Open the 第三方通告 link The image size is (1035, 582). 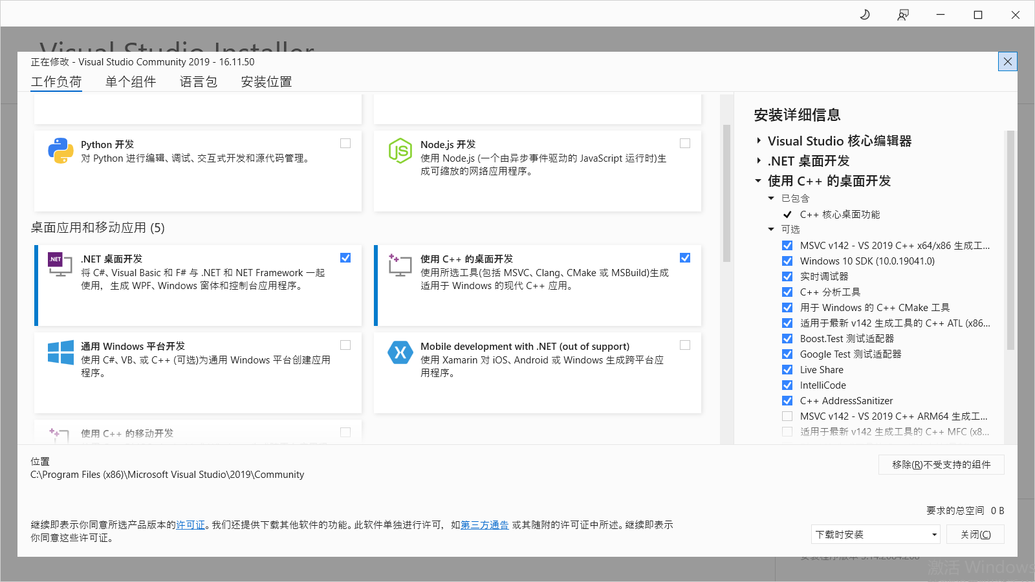click(485, 525)
